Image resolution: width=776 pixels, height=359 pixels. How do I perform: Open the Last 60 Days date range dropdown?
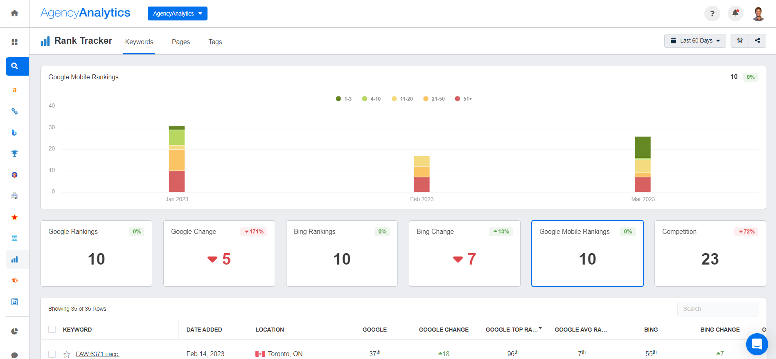point(695,40)
